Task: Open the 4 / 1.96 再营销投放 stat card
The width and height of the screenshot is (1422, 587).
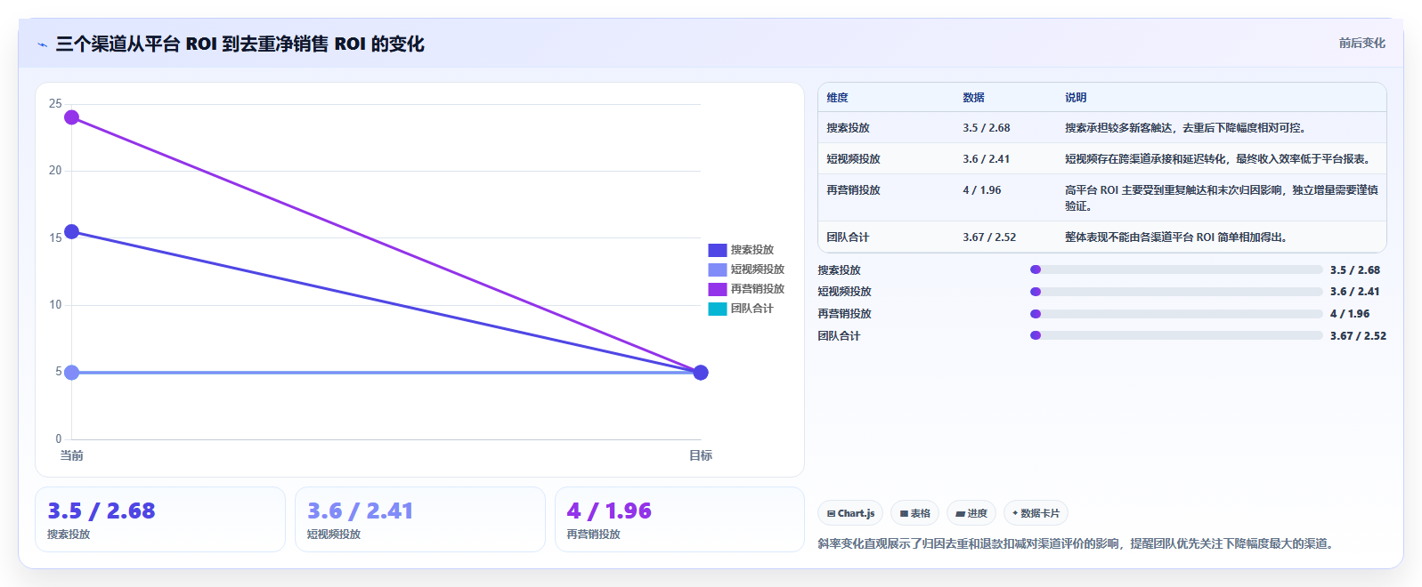Action: [679, 519]
